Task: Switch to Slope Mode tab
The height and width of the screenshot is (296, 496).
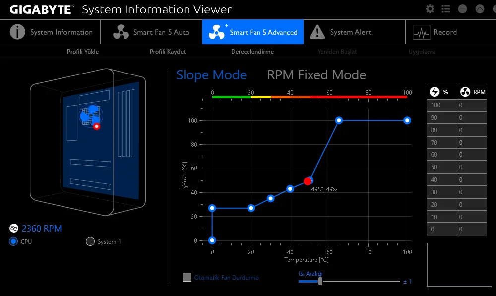Action: tap(211, 75)
